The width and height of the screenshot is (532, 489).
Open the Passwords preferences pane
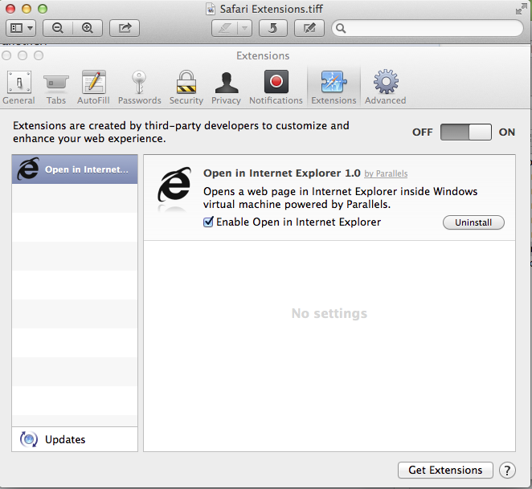[140, 88]
